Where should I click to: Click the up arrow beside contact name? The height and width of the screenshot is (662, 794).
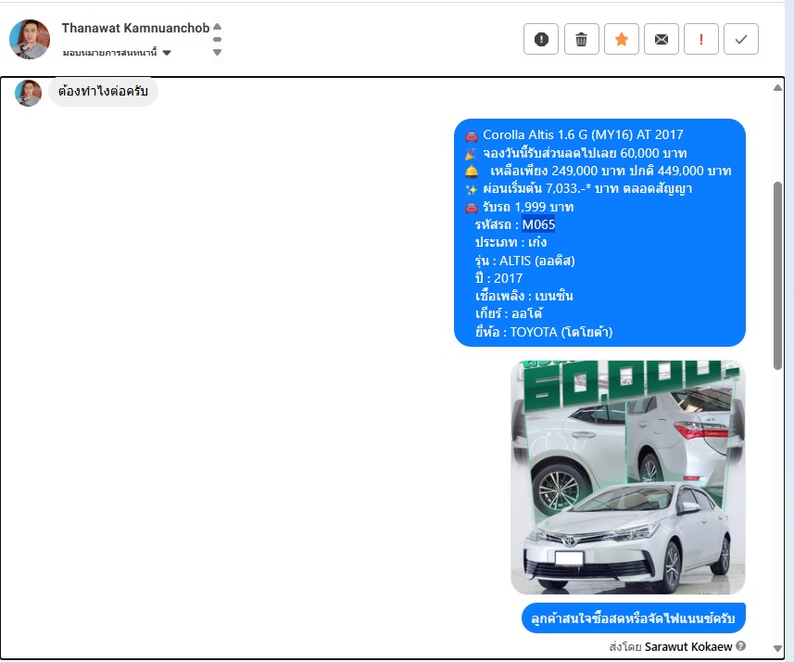(217, 26)
